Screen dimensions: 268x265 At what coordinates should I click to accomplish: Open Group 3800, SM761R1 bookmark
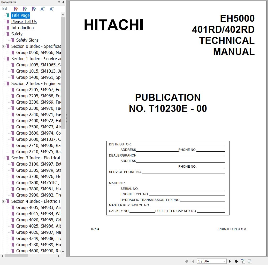[38, 183]
